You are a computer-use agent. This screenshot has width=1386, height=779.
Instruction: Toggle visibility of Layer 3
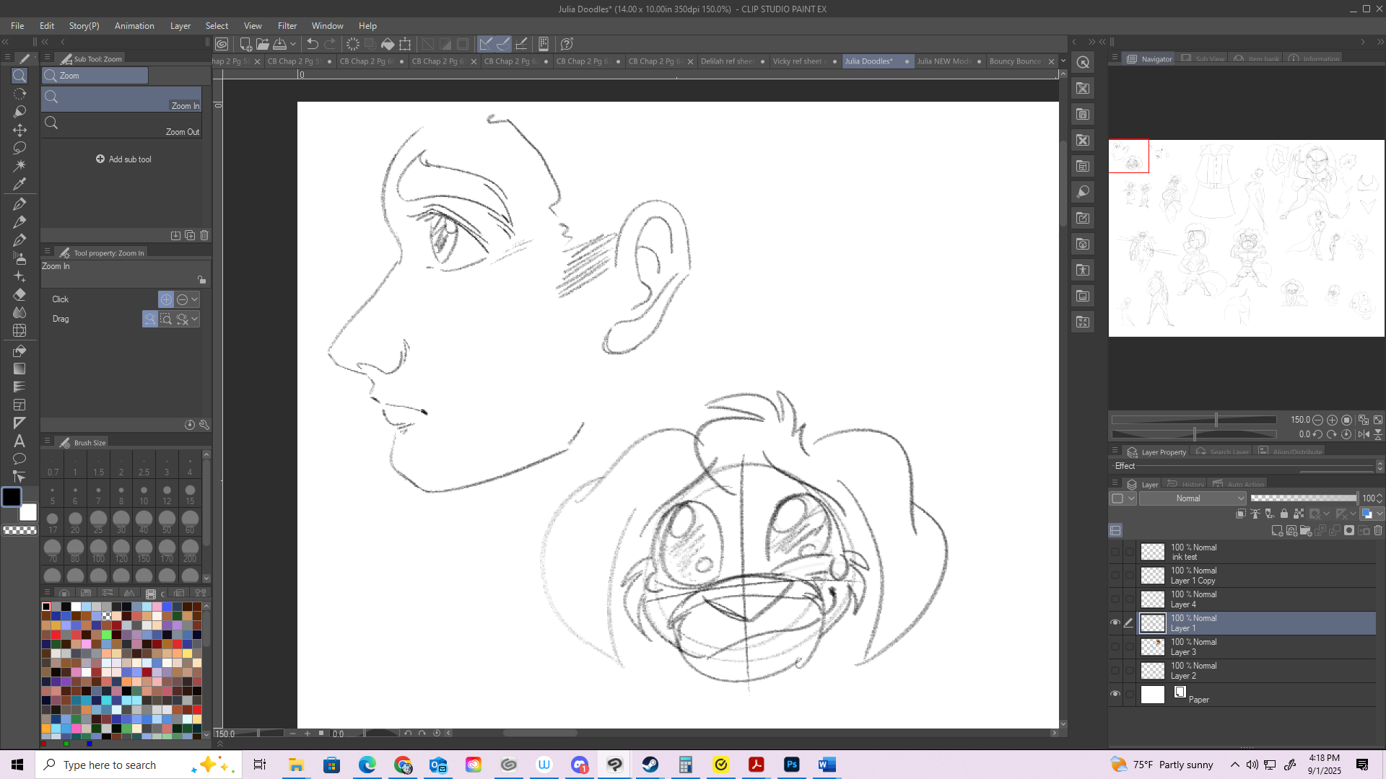coord(1115,646)
